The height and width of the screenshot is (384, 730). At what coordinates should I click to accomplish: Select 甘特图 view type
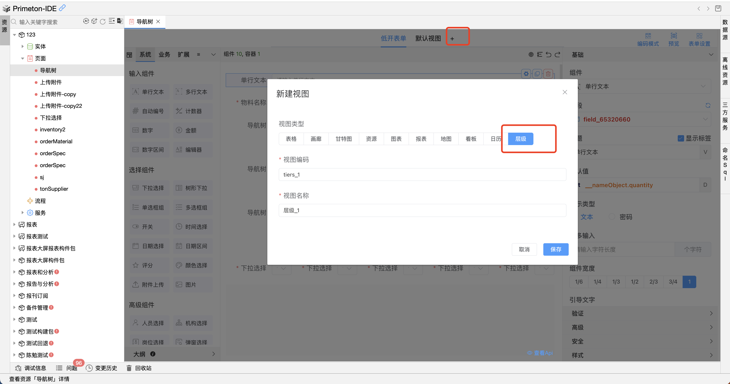pyautogui.click(x=343, y=139)
